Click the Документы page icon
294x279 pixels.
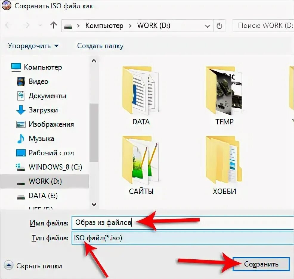tap(21, 96)
